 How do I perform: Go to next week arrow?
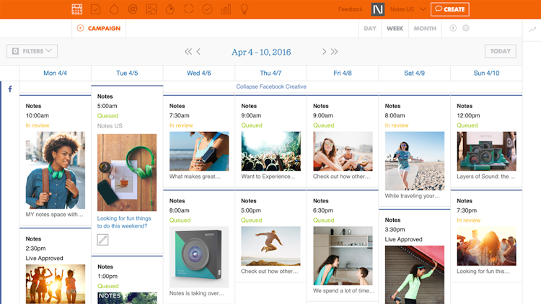pyautogui.click(x=324, y=52)
